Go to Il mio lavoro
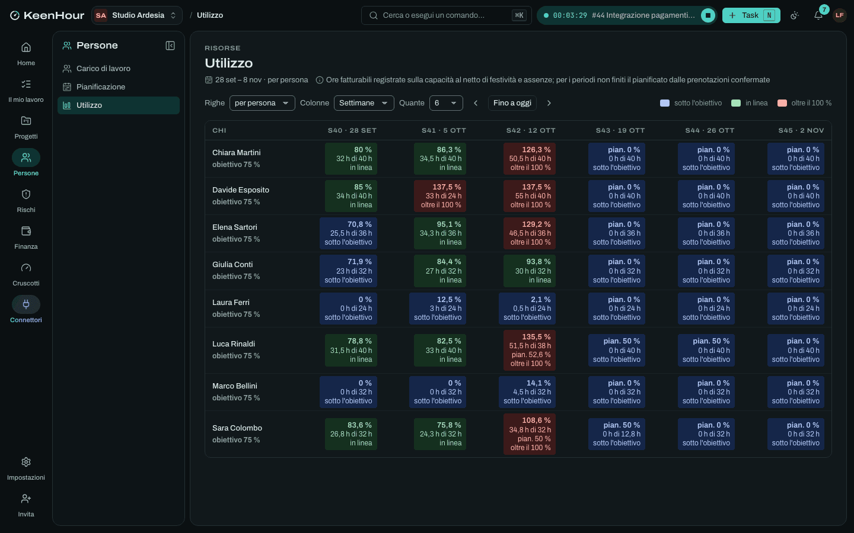Viewport: 854px width, 533px height. tap(26, 91)
